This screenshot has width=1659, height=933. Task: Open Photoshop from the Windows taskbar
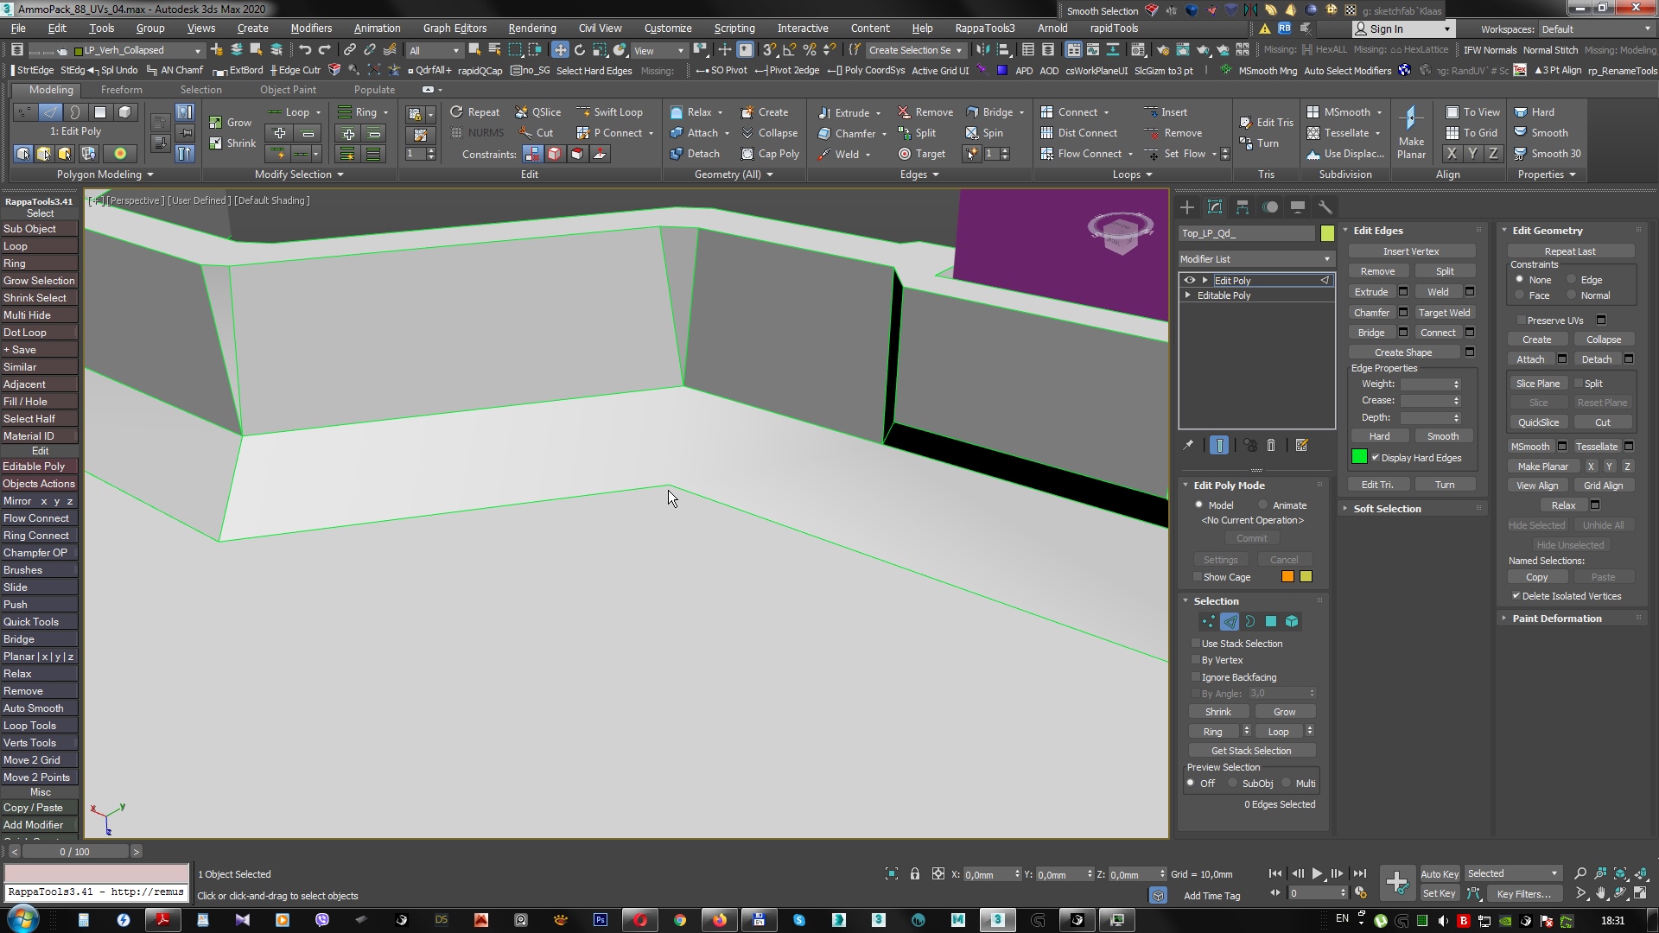pos(601,920)
